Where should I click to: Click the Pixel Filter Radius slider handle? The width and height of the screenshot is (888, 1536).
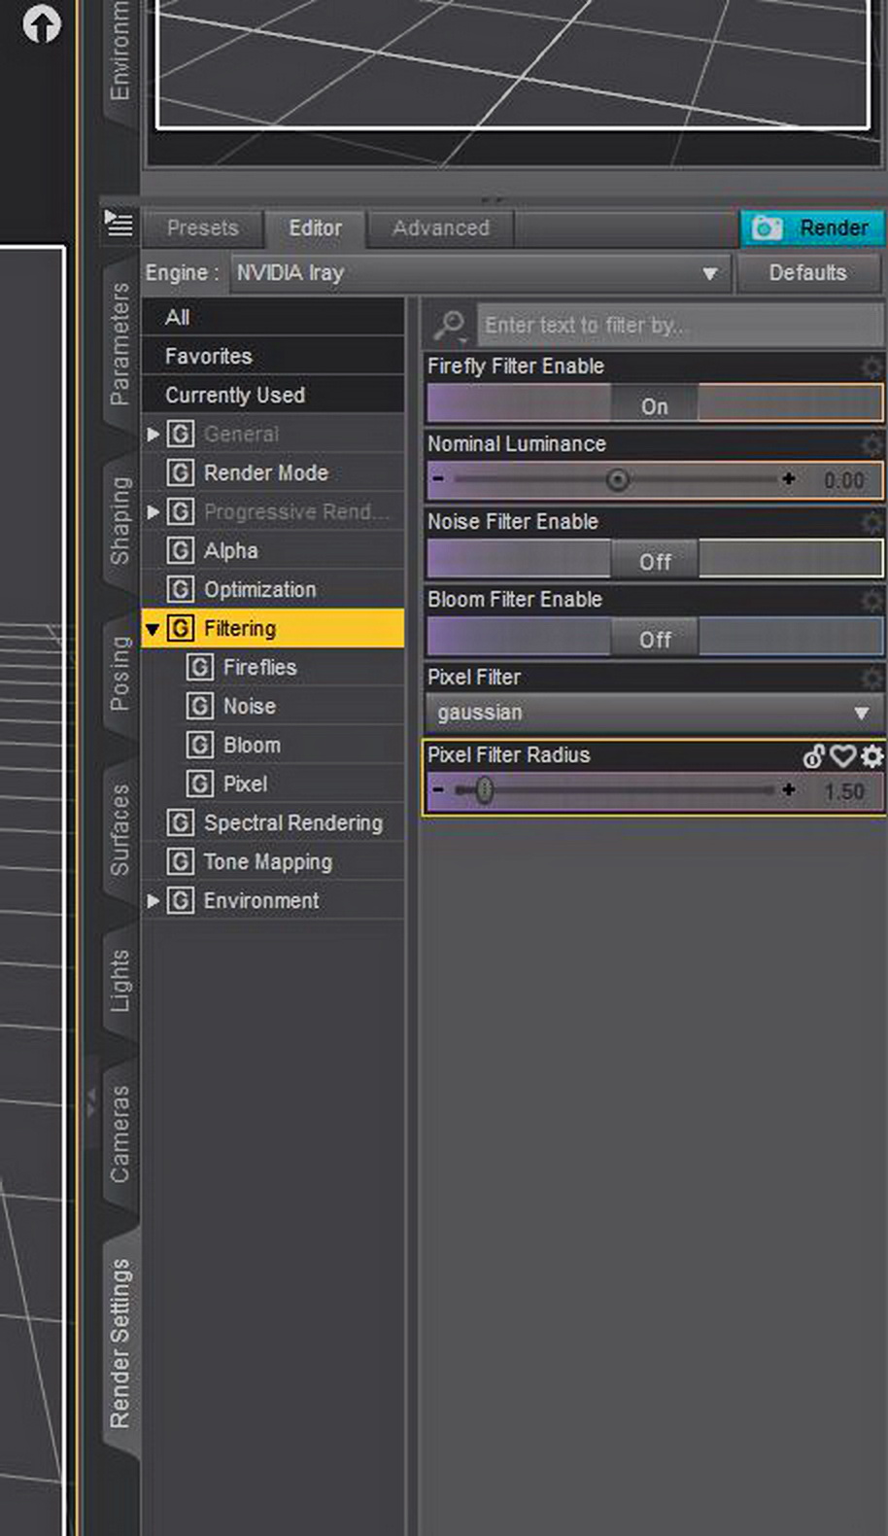pyautogui.click(x=484, y=790)
